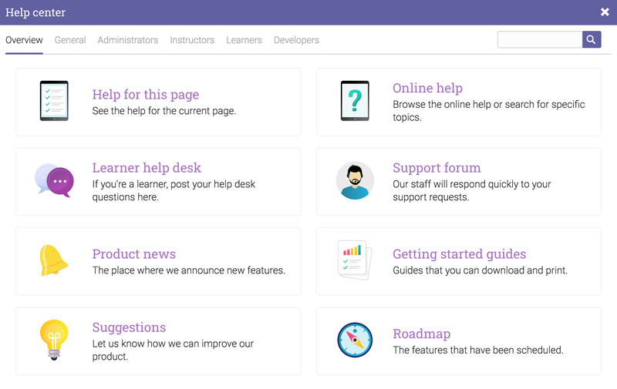Viewport: 617px width, 389px height.
Task: Click the support staff avatar icon
Action: coord(355,180)
